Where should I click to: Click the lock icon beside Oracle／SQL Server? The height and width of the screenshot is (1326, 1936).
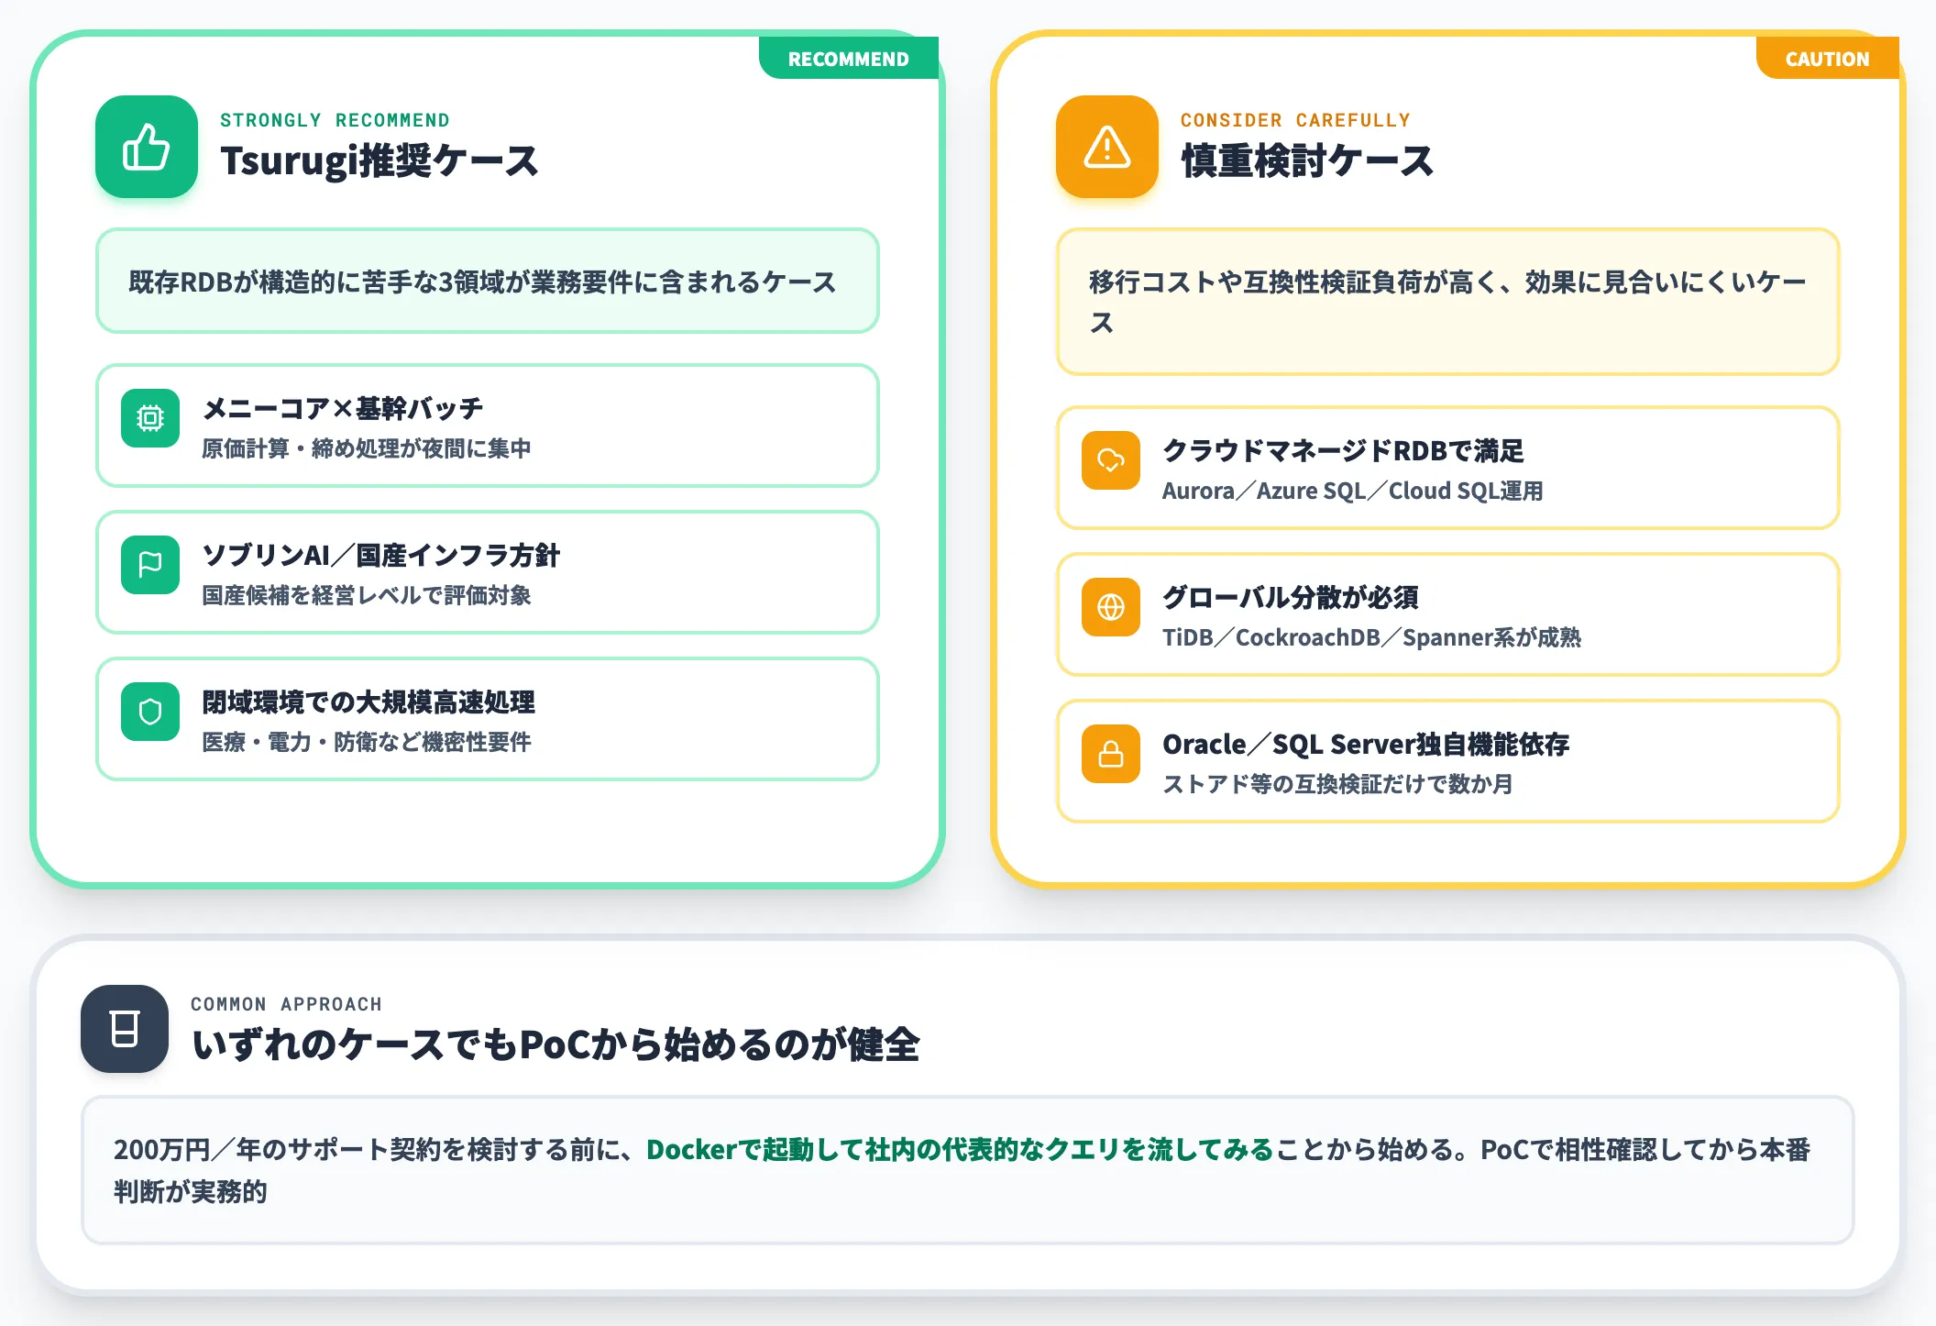click(1111, 754)
